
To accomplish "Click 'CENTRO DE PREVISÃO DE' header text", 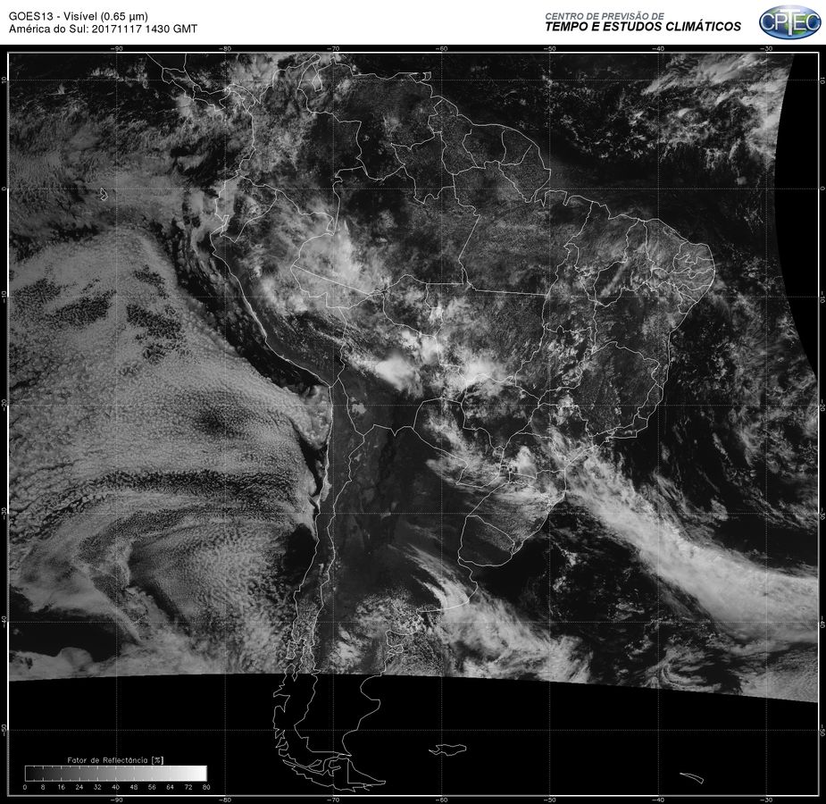I will click(605, 16).
